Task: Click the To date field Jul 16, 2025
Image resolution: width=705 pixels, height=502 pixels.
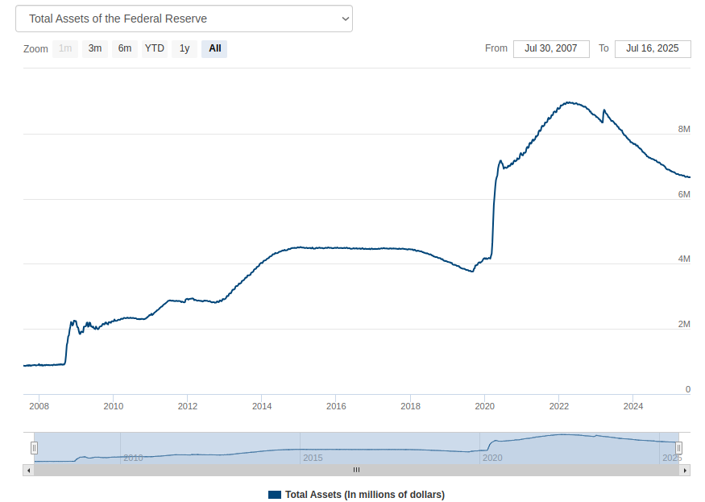Action: (x=653, y=48)
